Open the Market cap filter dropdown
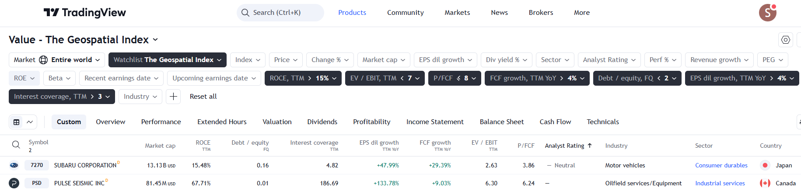 384,60
